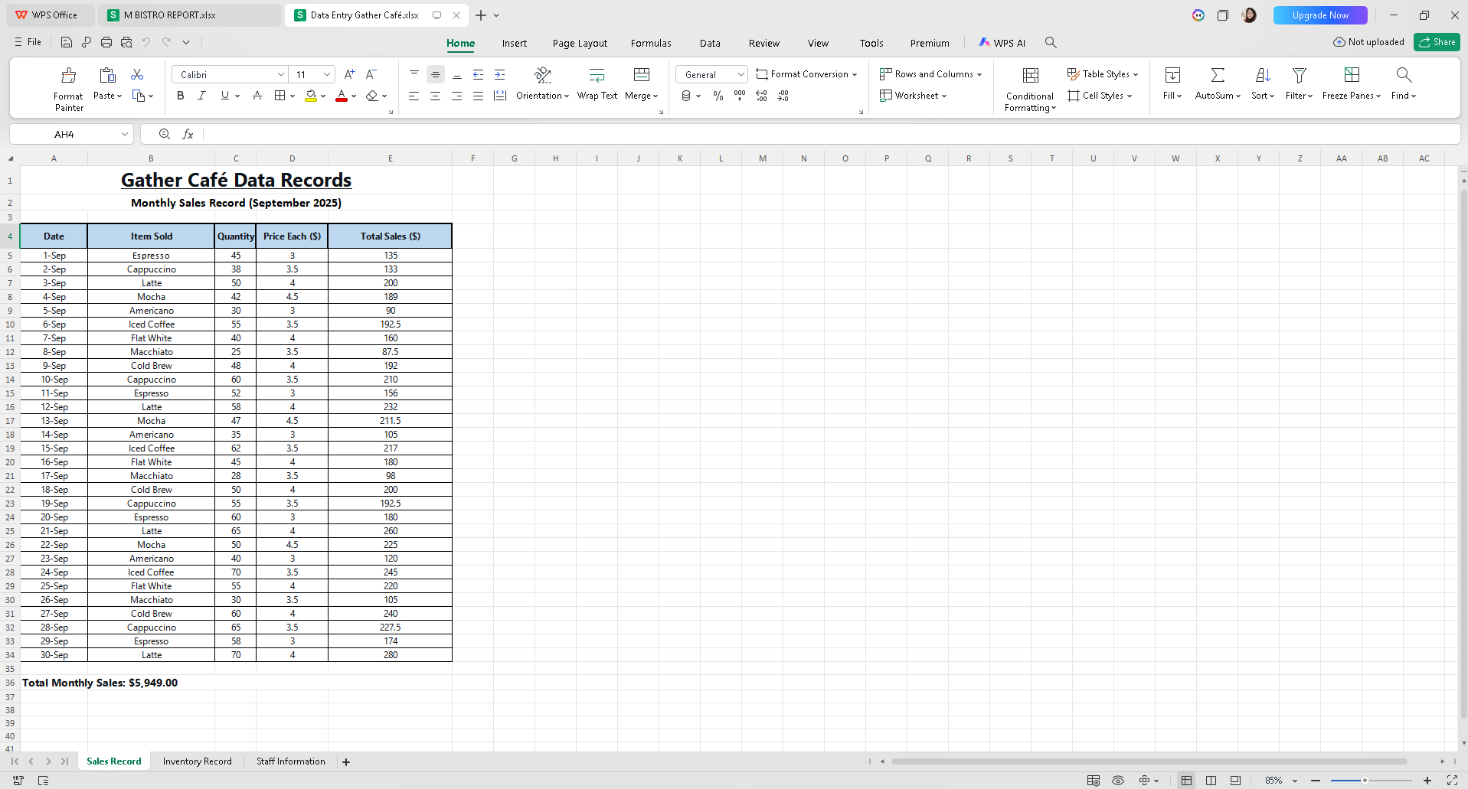Click the Orientation rotated-text icon

(x=543, y=74)
